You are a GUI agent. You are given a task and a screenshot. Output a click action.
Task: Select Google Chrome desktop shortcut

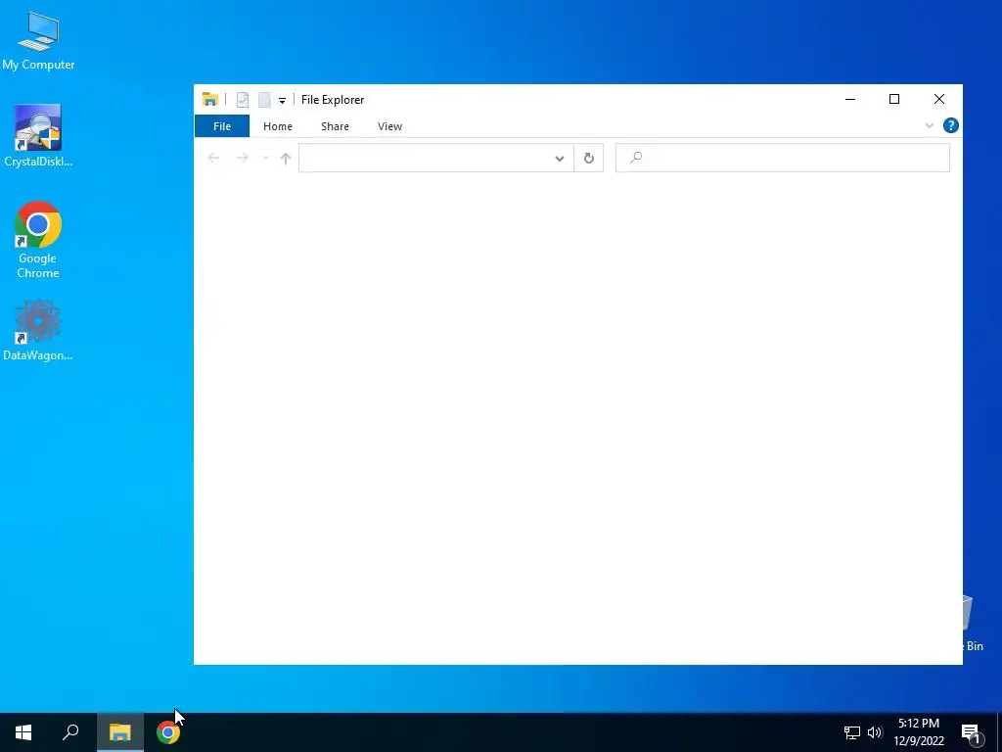coord(38,240)
